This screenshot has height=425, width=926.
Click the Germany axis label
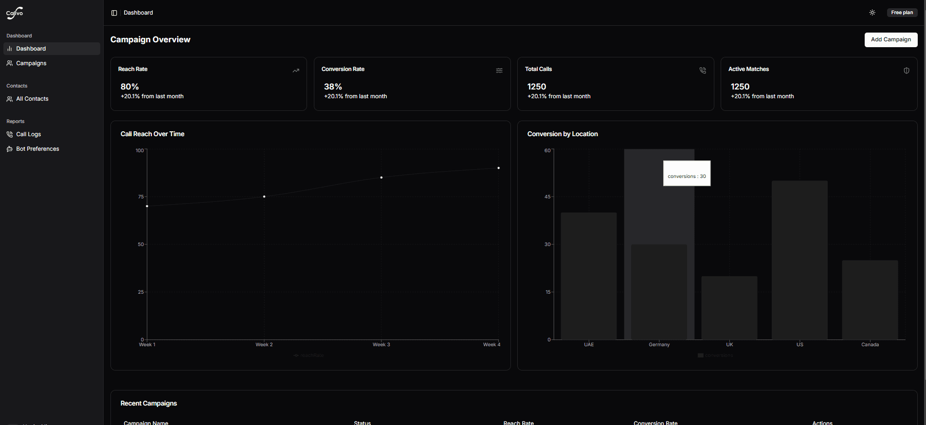659,345
